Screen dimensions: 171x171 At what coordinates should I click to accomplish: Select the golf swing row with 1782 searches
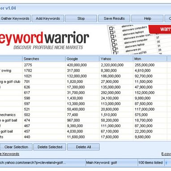point(85,70)
